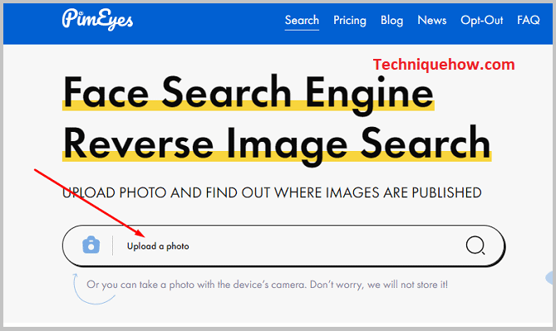Click the Upload a photo field
556x331 pixels.
coord(283,246)
